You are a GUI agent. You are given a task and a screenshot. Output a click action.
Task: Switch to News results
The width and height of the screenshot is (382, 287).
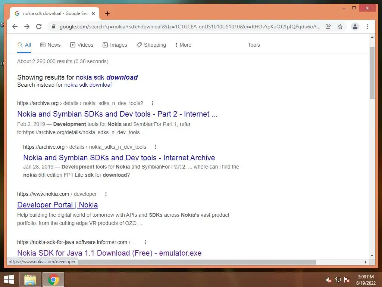click(x=50, y=45)
